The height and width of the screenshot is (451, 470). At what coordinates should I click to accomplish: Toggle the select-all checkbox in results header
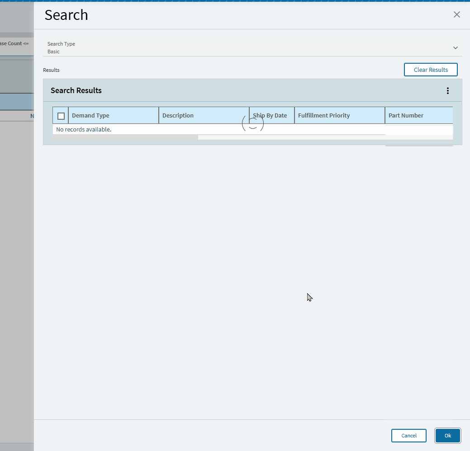(61, 116)
